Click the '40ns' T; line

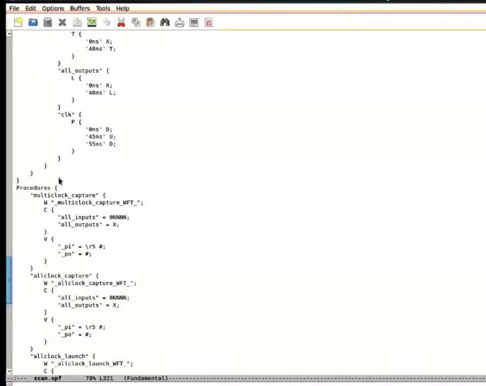coord(100,49)
